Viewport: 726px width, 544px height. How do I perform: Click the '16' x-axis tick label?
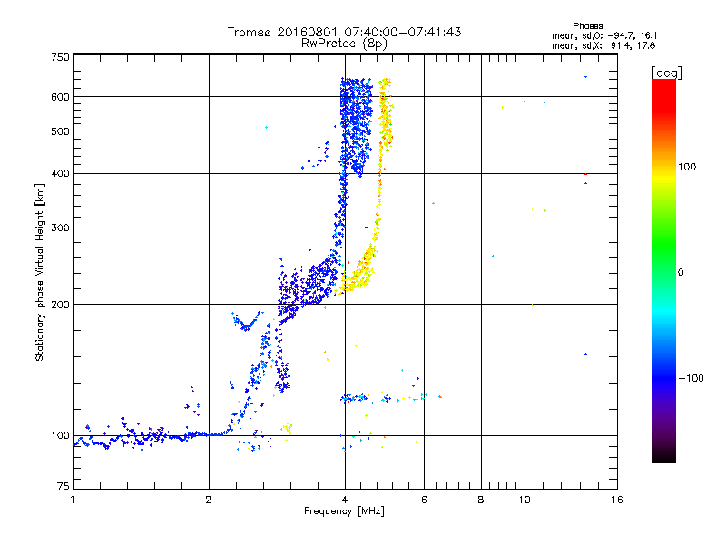tap(617, 500)
